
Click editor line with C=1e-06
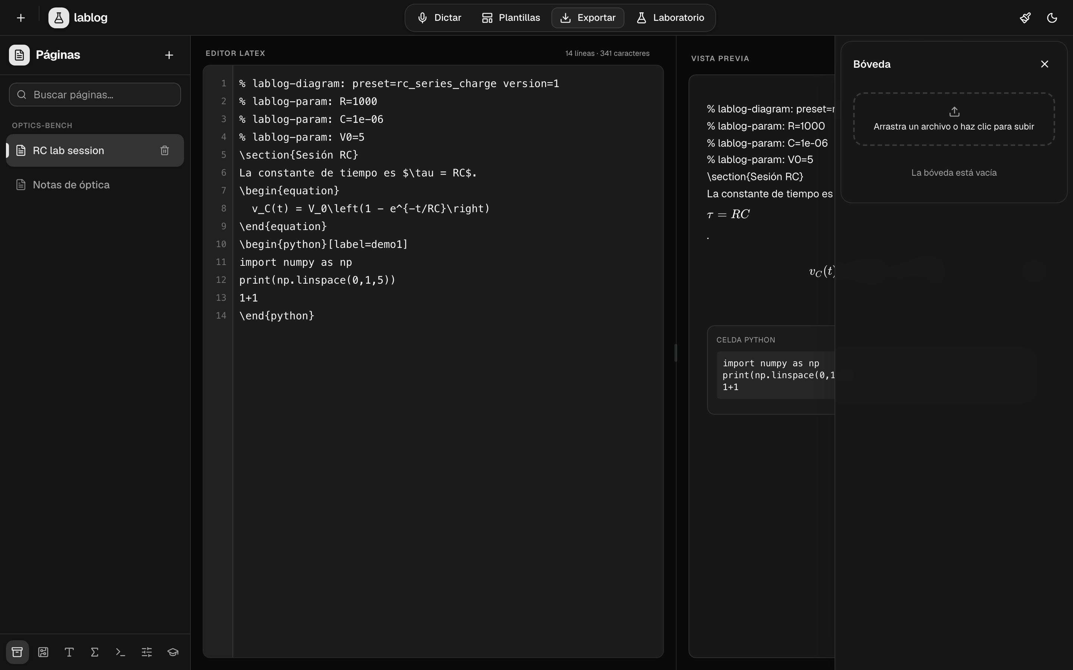[x=311, y=119]
